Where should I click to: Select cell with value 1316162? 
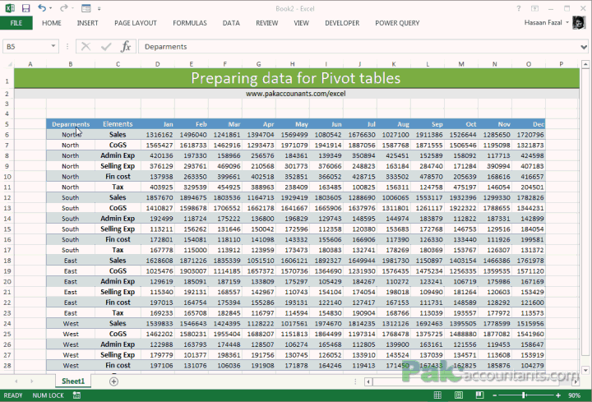(158, 134)
